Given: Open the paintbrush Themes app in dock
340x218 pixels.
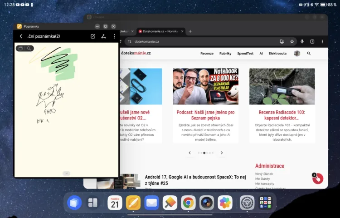Looking at the screenshot, I should (x=170, y=203).
